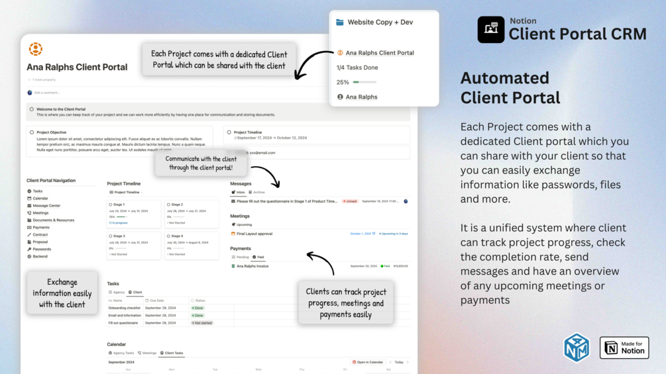This screenshot has width=666, height=374.
Task: Open the Email and information task
Action: coord(125,316)
